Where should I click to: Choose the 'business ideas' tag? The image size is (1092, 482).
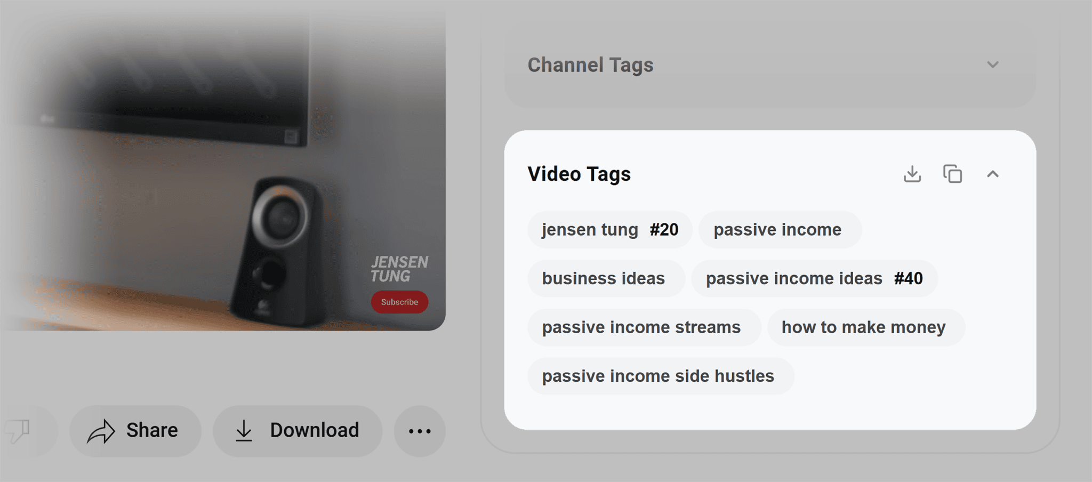(606, 278)
